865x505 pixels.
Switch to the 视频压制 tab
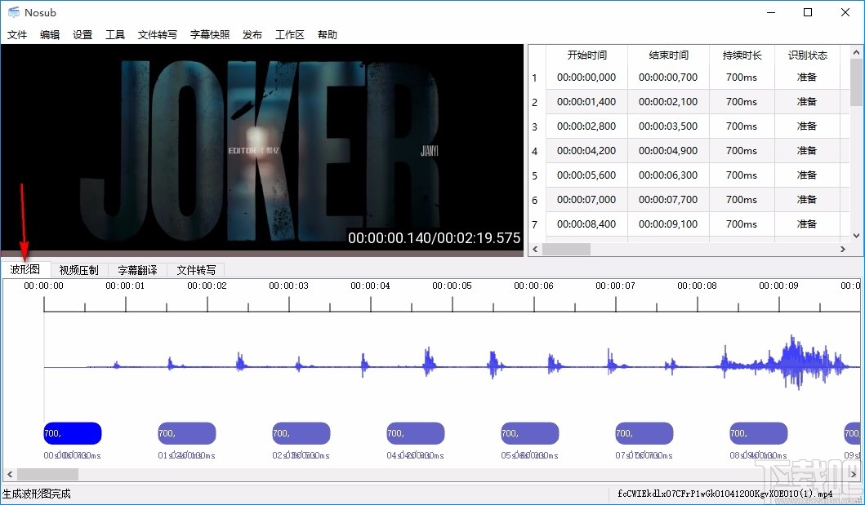(78, 269)
